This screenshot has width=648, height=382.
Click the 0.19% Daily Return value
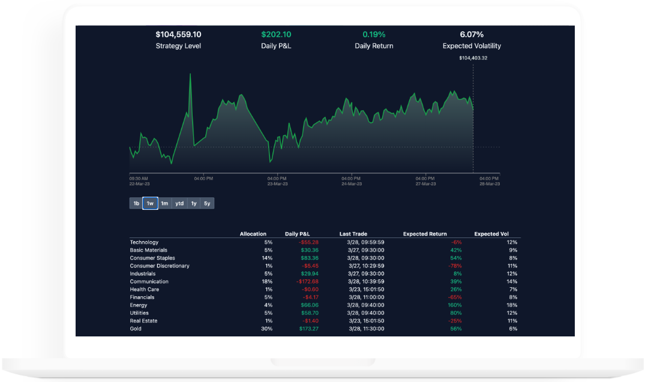374,34
